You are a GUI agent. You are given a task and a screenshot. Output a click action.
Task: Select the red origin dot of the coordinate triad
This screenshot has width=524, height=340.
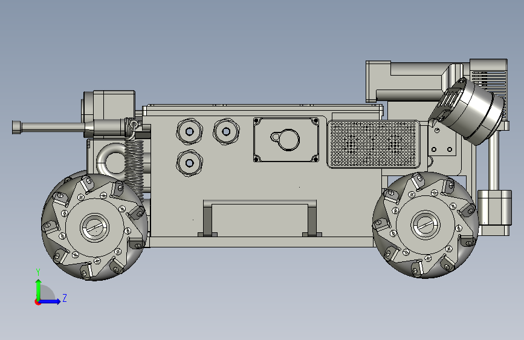point(37,302)
